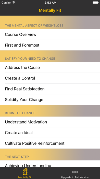
Task: Select the Mentally Fit tab label
Action: [25, 177]
